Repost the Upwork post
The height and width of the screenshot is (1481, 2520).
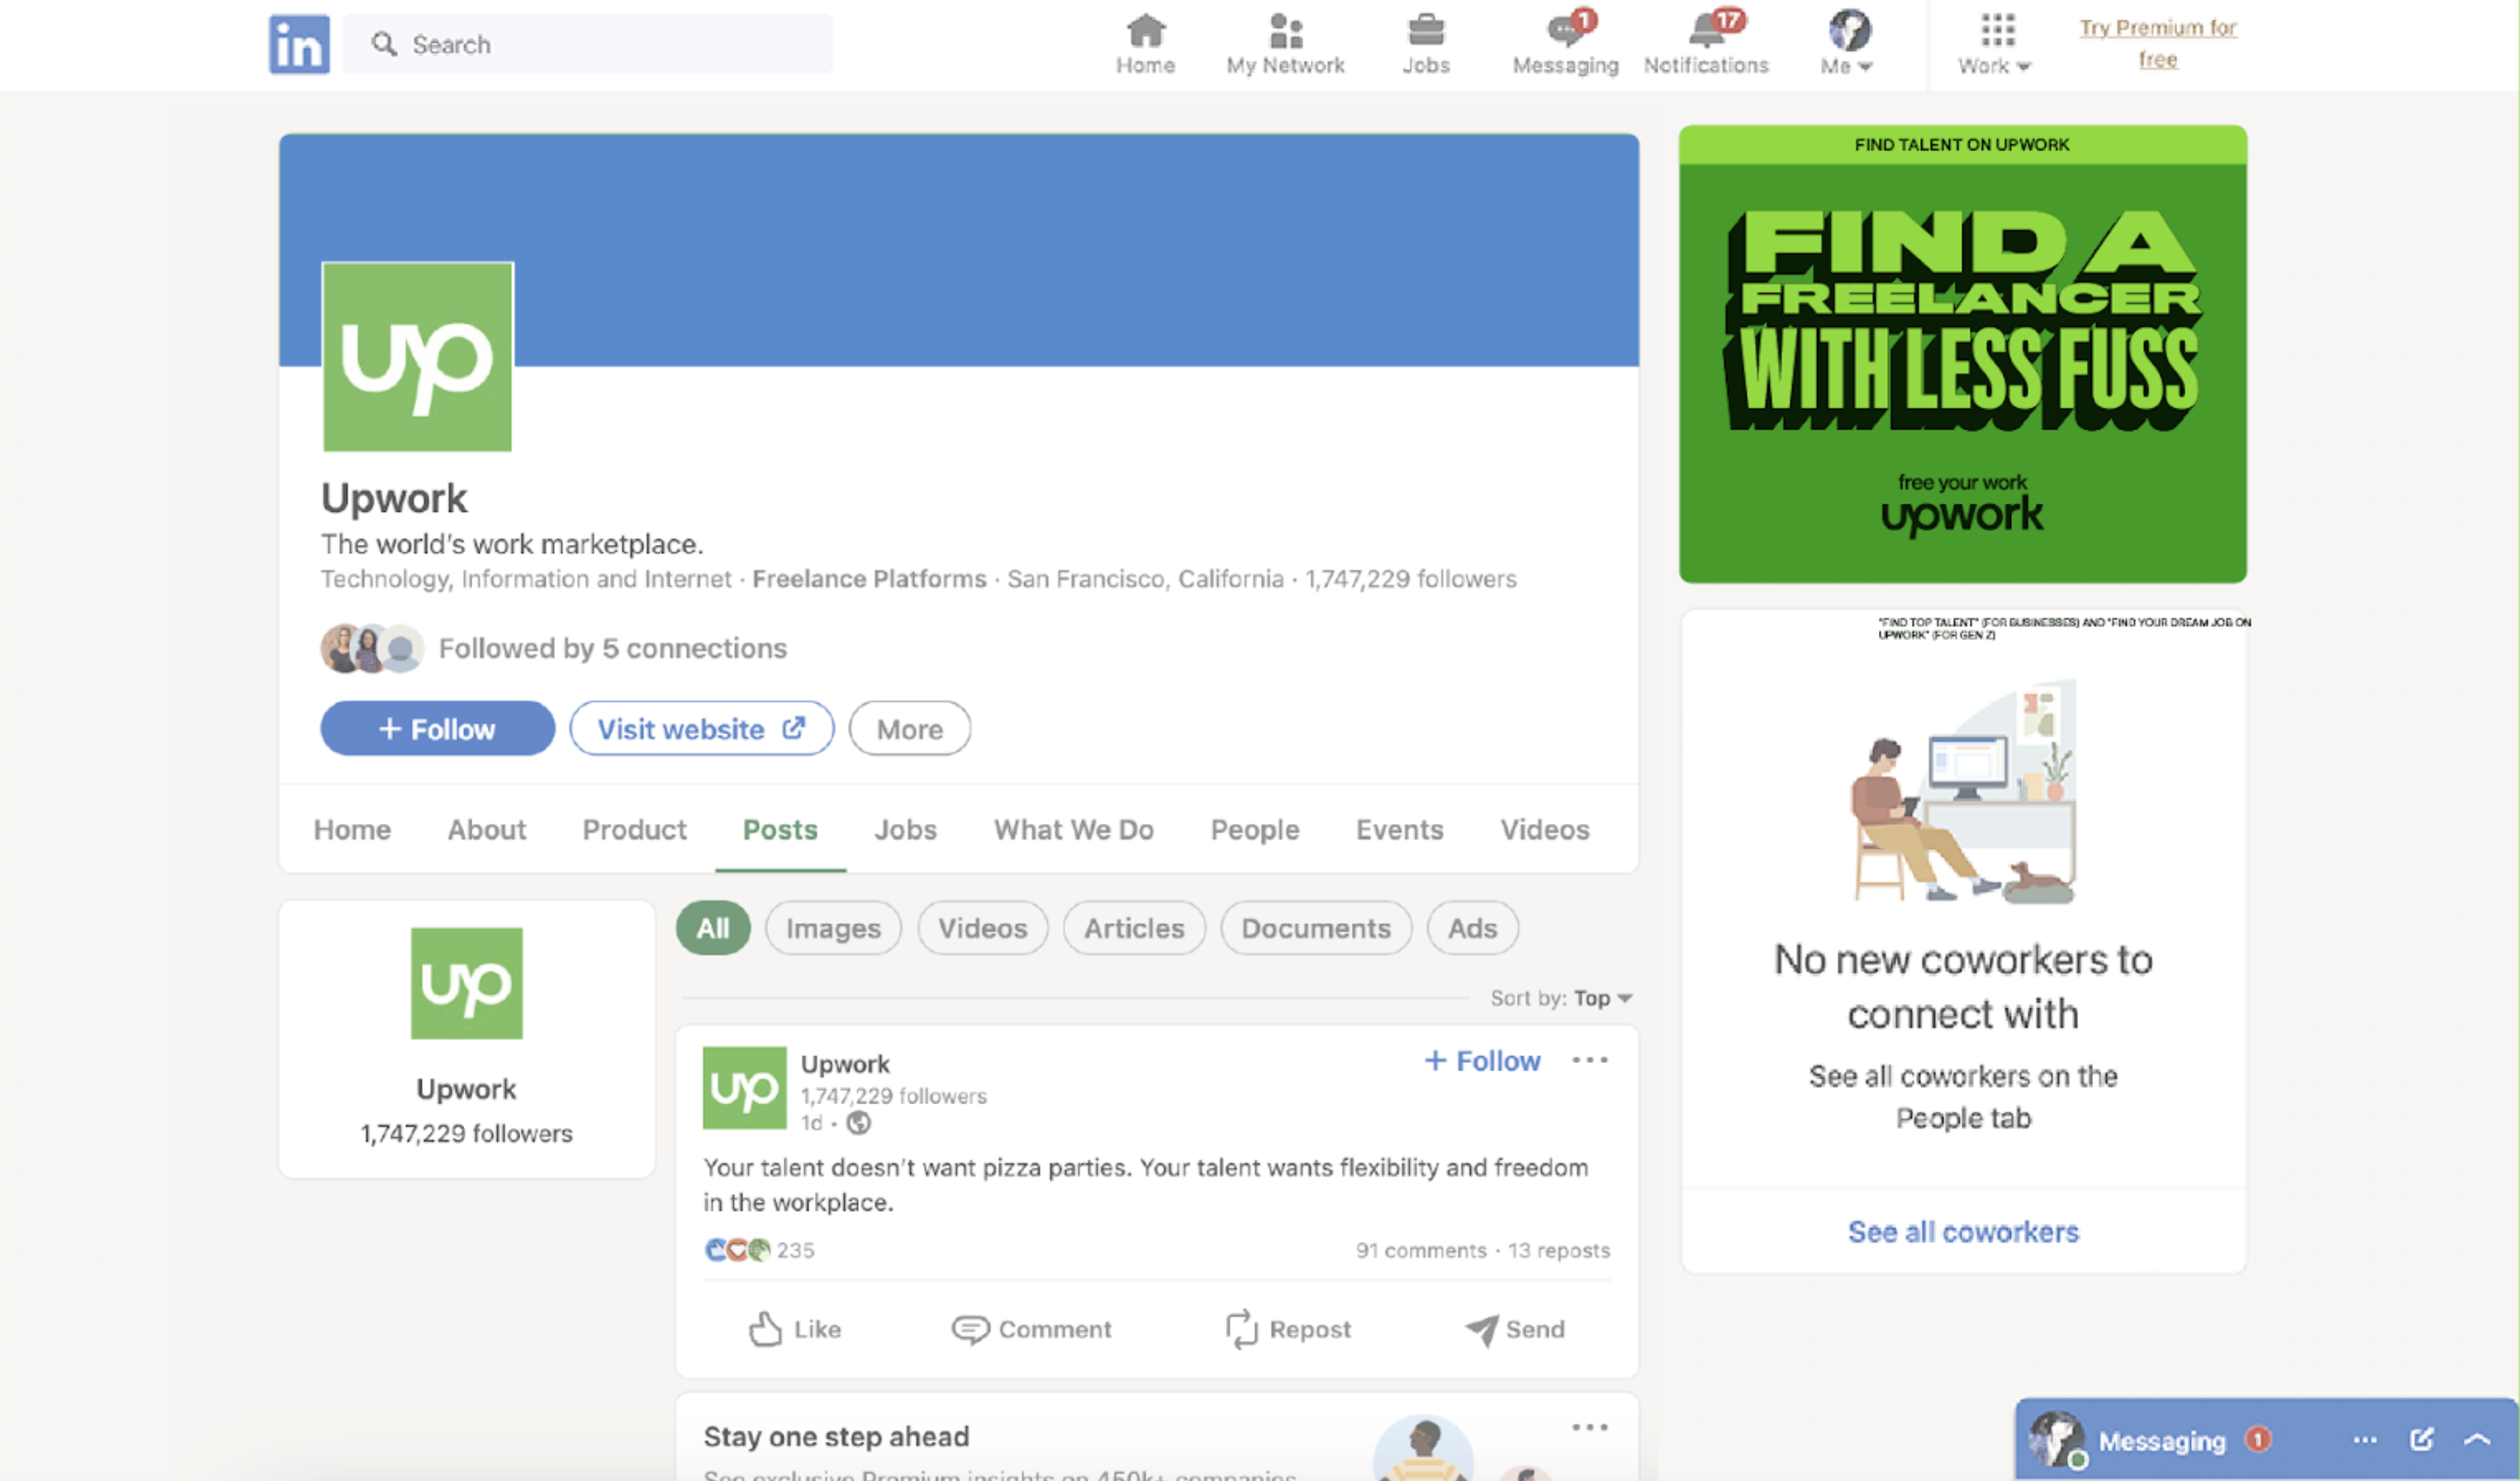[x=1288, y=1328]
